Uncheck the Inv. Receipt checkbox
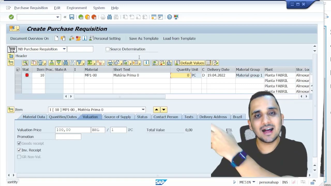 pyautogui.click(x=19, y=150)
